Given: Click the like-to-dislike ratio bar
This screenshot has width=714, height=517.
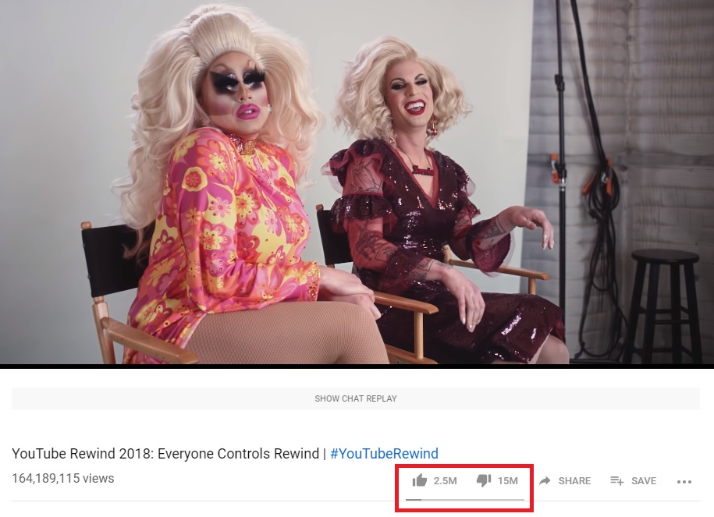Looking at the screenshot, I should click(x=465, y=499).
